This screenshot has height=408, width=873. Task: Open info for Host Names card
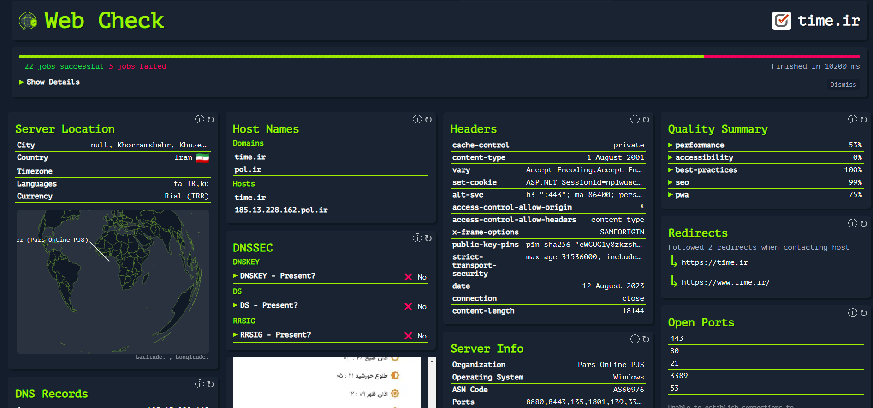pyautogui.click(x=417, y=119)
